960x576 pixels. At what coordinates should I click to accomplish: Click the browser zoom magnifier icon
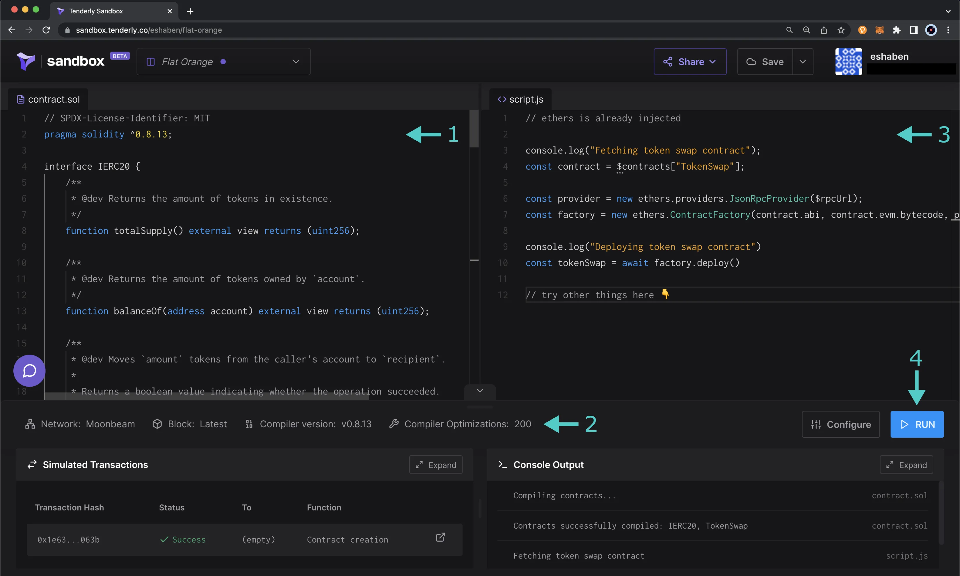[x=807, y=30]
